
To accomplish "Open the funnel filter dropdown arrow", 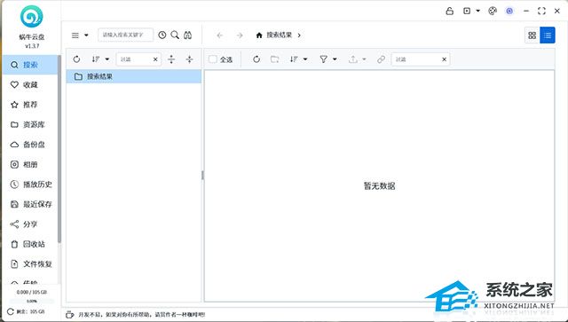I will pyautogui.click(x=335, y=59).
